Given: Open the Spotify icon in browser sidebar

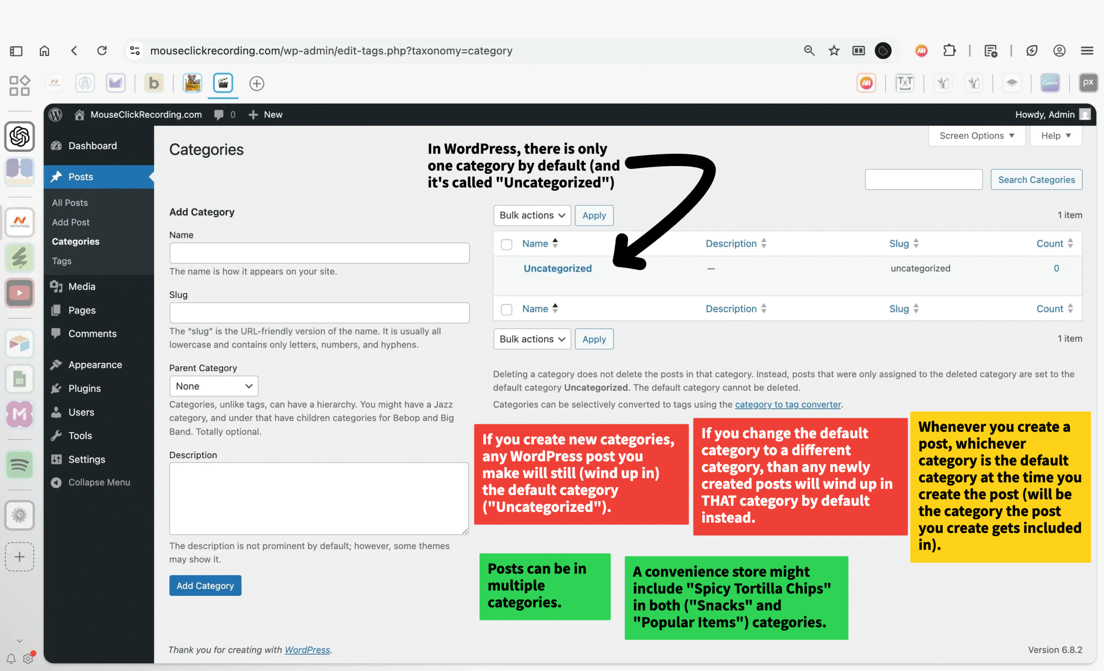Looking at the screenshot, I should [19, 465].
